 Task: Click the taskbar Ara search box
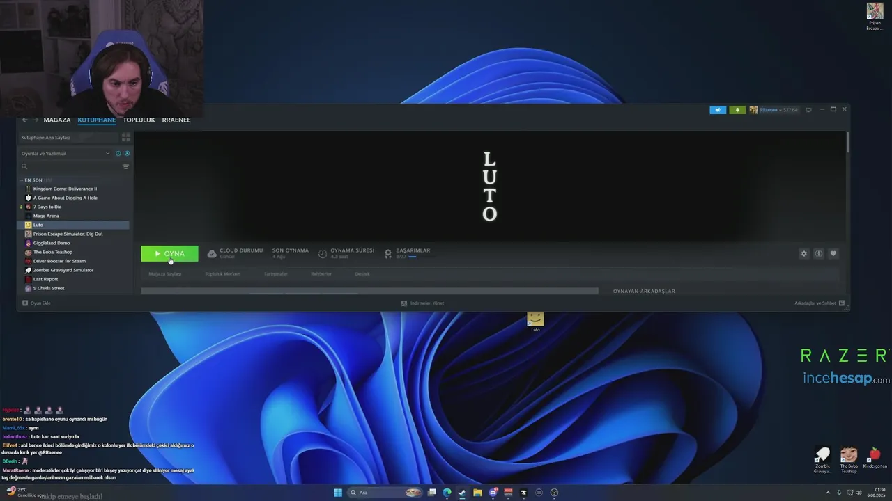(386, 493)
